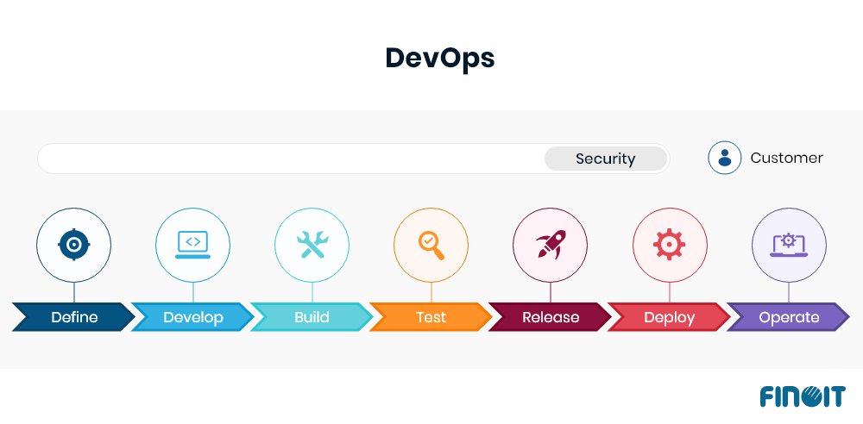863x424 pixels.
Task: Select the Deploy stage arrow
Action: [x=670, y=317]
